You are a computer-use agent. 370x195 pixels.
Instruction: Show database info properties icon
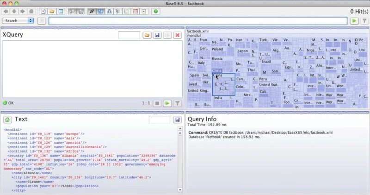61,11
